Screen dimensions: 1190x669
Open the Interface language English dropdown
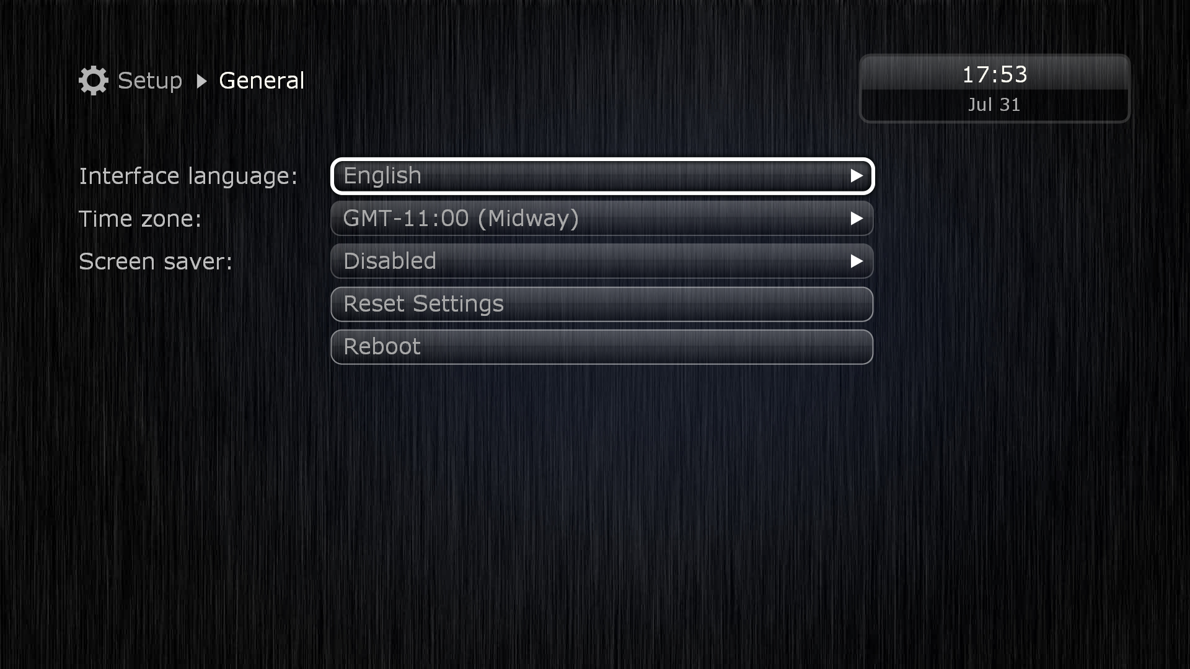click(602, 176)
